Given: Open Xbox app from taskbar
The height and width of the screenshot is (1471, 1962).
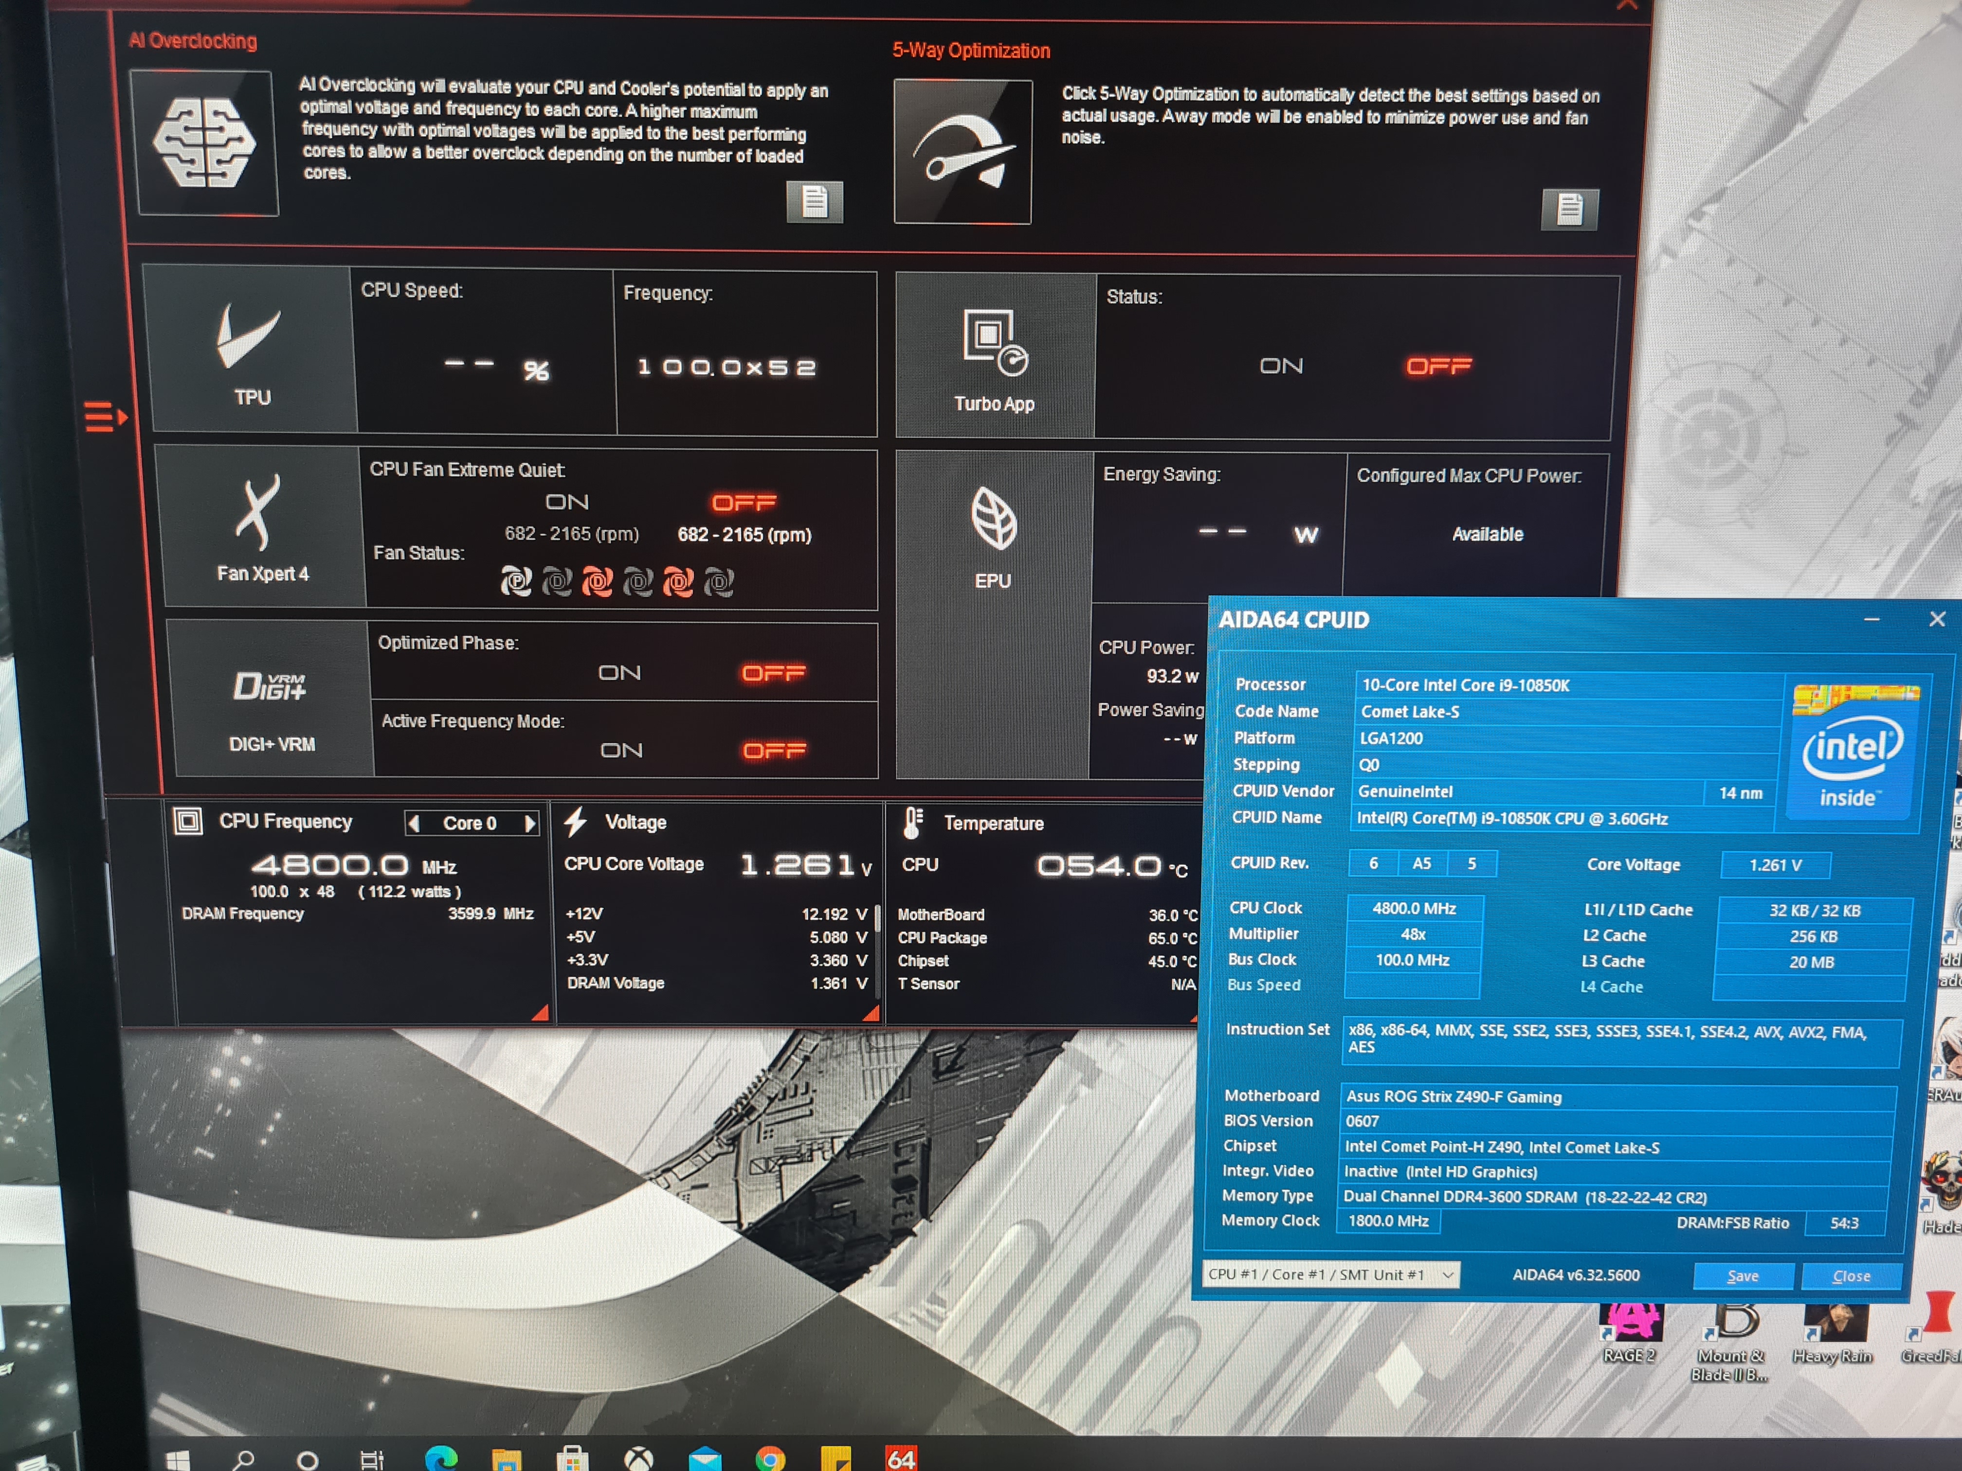Looking at the screenshot, I should [x=638, y=1458].
